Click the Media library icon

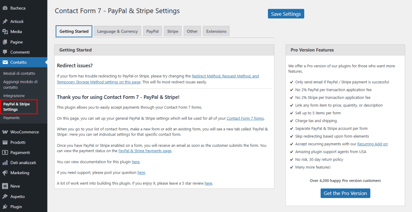(5, 31)
